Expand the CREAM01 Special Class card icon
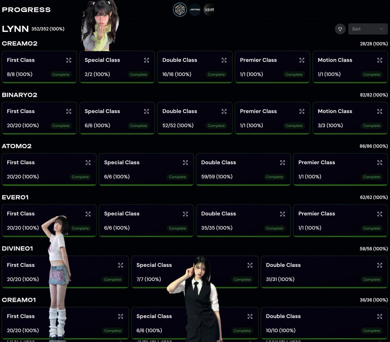 (250, 316)
